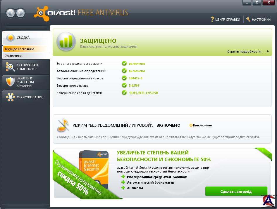Image resolution: width=277 pixels, height=209 pixels.
Task: Minimize the avast window
Action: pos(247,2)
